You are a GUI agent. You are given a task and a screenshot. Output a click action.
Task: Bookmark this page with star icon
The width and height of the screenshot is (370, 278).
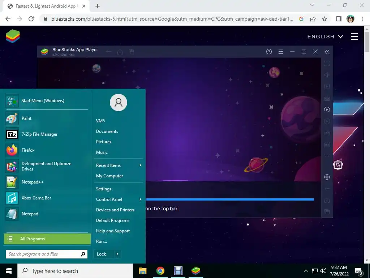point(324,19)
